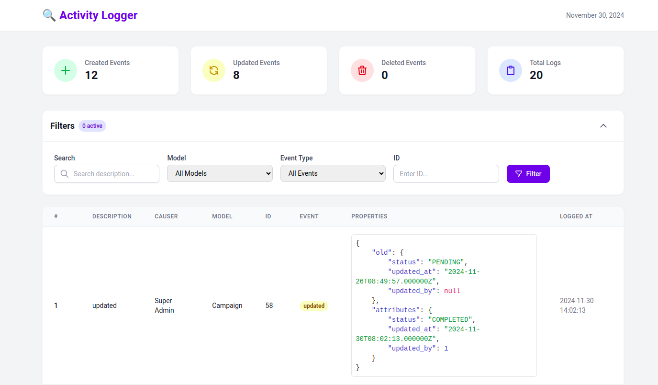Image resolution: width=658 pixels, height=385 pixels.
Task: Click the yellow 'updated' event badge
Action: tap(314, 306)
